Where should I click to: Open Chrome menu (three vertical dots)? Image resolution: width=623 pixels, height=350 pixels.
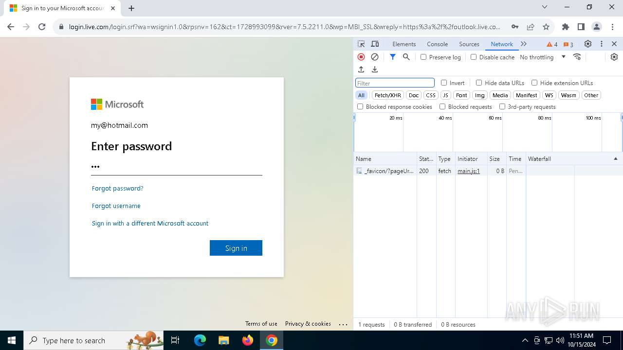point(612,27)
